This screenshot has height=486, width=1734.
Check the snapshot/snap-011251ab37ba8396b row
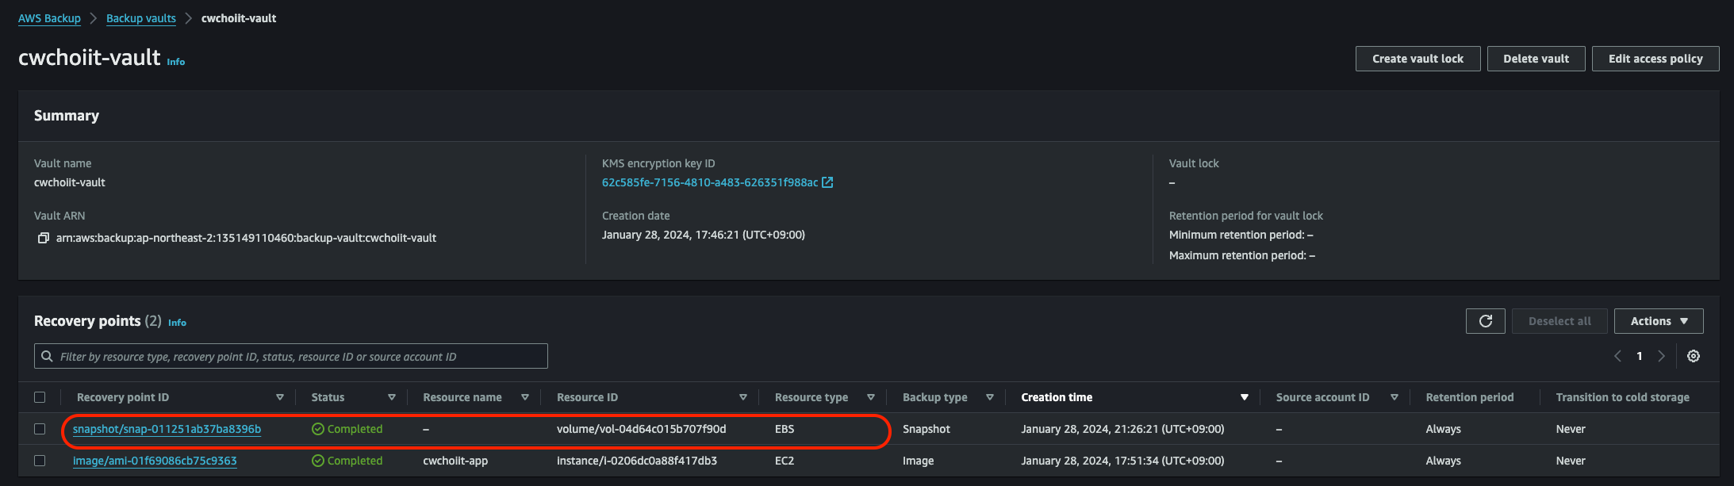(x=40, y=429)
